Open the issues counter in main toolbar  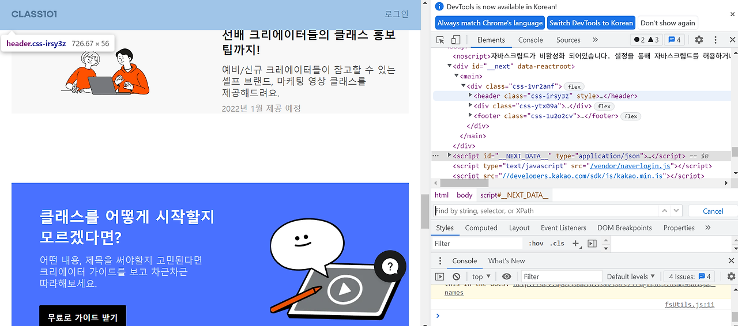tap(674, 40)
